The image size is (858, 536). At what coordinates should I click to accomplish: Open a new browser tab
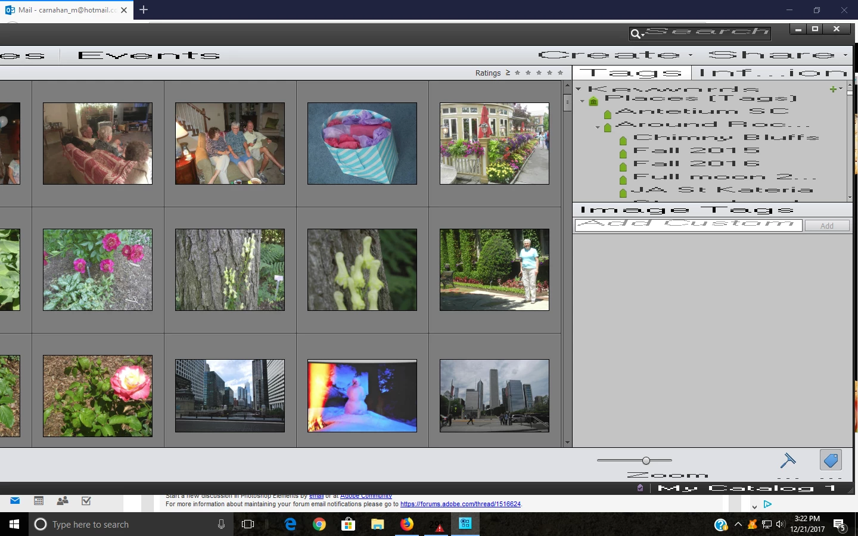(144, 10)
